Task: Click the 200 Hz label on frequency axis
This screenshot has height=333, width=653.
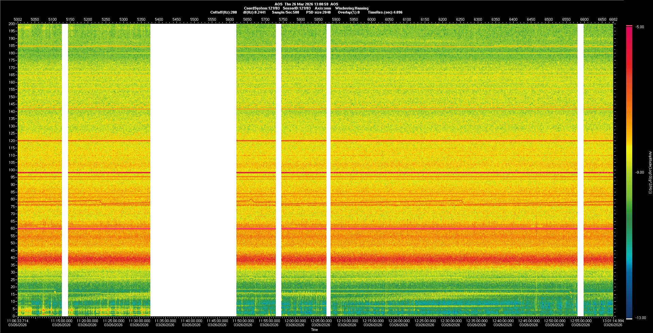Action: tap(12, 24)
